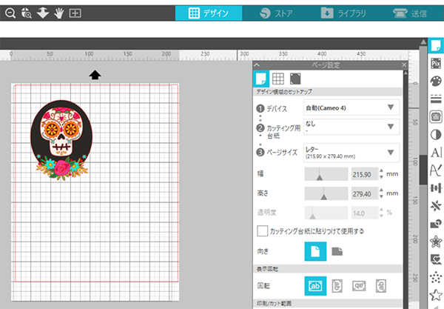444x309 pixels.
Task: Open the offset star icon
Action: point(436,242)
